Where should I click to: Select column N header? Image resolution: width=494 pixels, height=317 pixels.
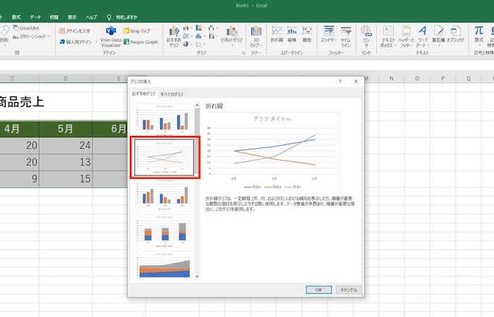pyautogui.click(x=391, y=78)
